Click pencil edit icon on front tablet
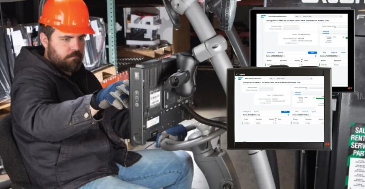Image resolution: width=365 pixels, height=189 pixels. point(314,97)
